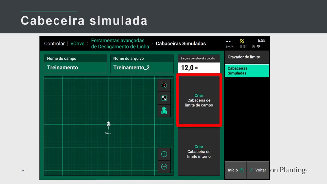Tap the tractor marker on the map
327x184 pixels.
[109, 124]
